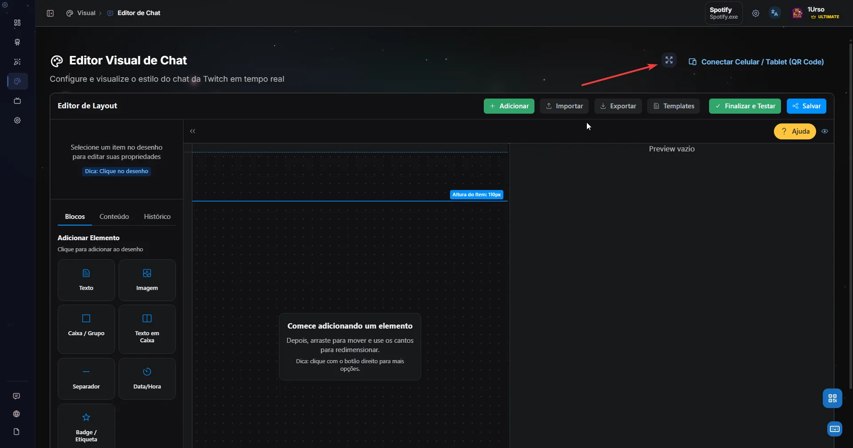853x448 pixels.
Task: Select the globe icon in the sidebar
Action: coord(17,414)
